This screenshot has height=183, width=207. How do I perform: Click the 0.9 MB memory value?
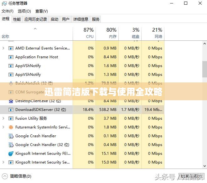tap(110, 48)
